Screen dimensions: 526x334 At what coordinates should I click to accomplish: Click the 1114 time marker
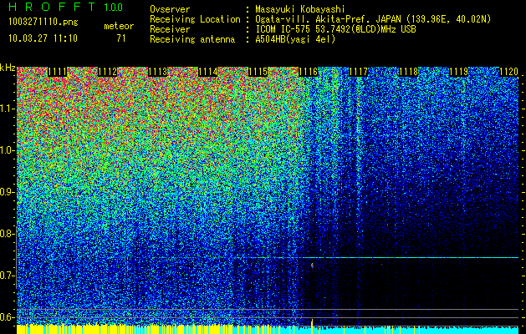coord(208,72)
